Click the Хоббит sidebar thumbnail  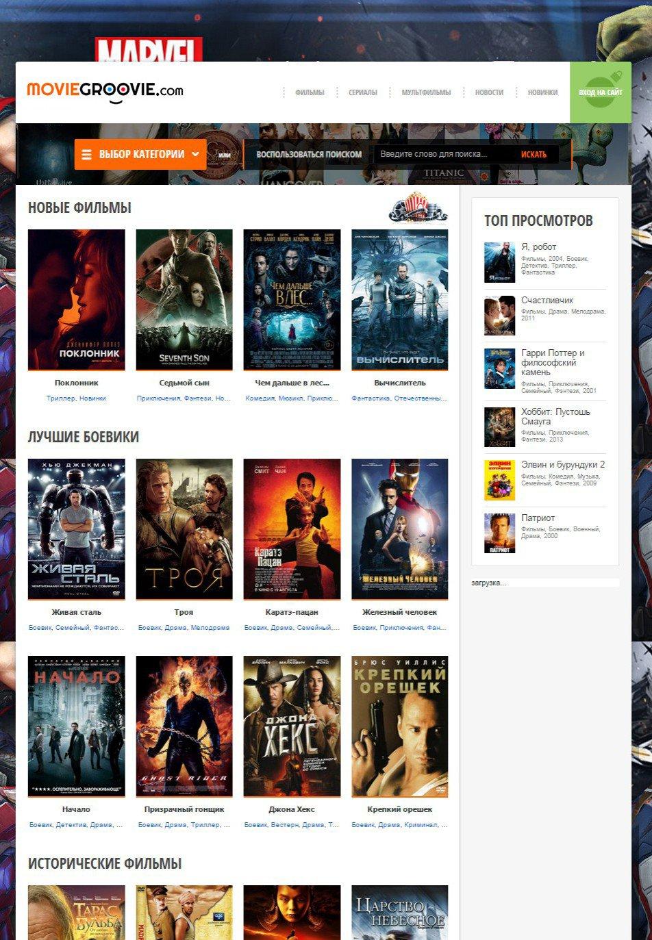point(499,427)
